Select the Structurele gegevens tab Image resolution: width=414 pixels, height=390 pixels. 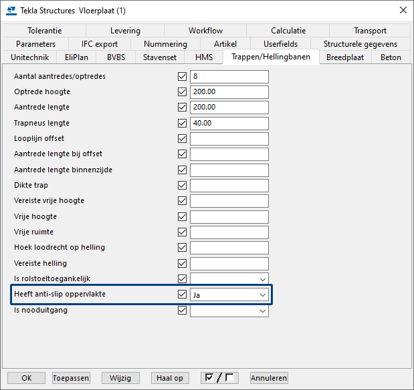[360, 44]
